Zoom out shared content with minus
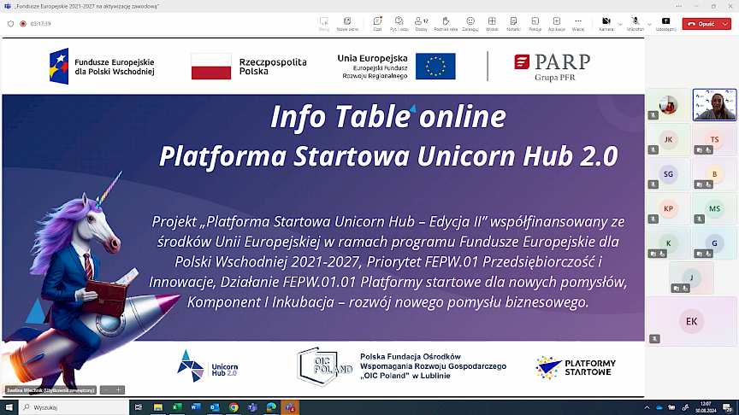 tap(107, 390)
